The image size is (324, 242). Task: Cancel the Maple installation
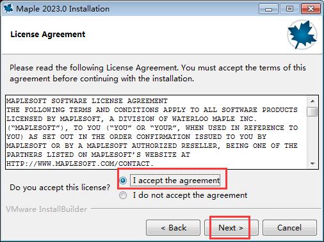click(x=289, y=228)
